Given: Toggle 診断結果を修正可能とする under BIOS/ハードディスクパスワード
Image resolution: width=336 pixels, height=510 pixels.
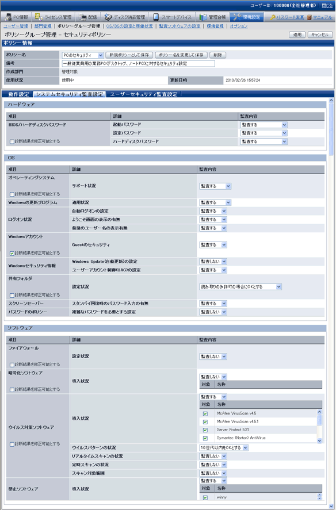Looking at the screenshot, I should coord(12,142).
